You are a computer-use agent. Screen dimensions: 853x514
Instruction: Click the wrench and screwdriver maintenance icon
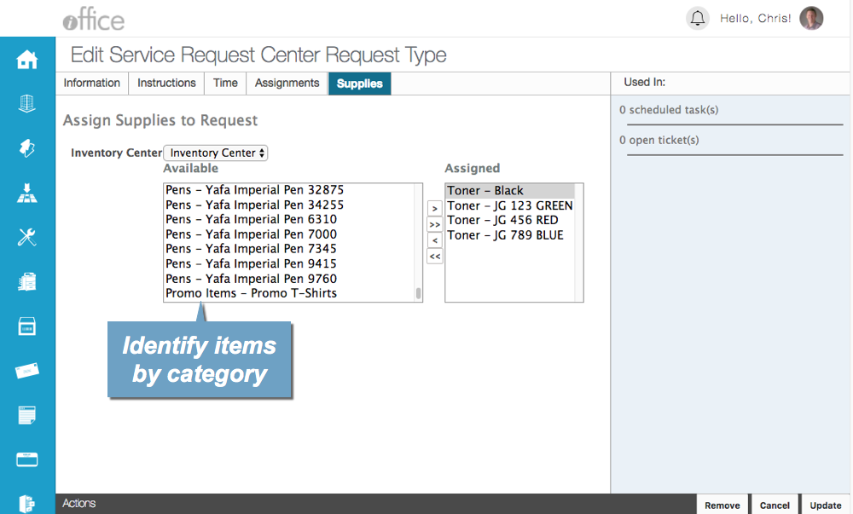click(27, 237)
